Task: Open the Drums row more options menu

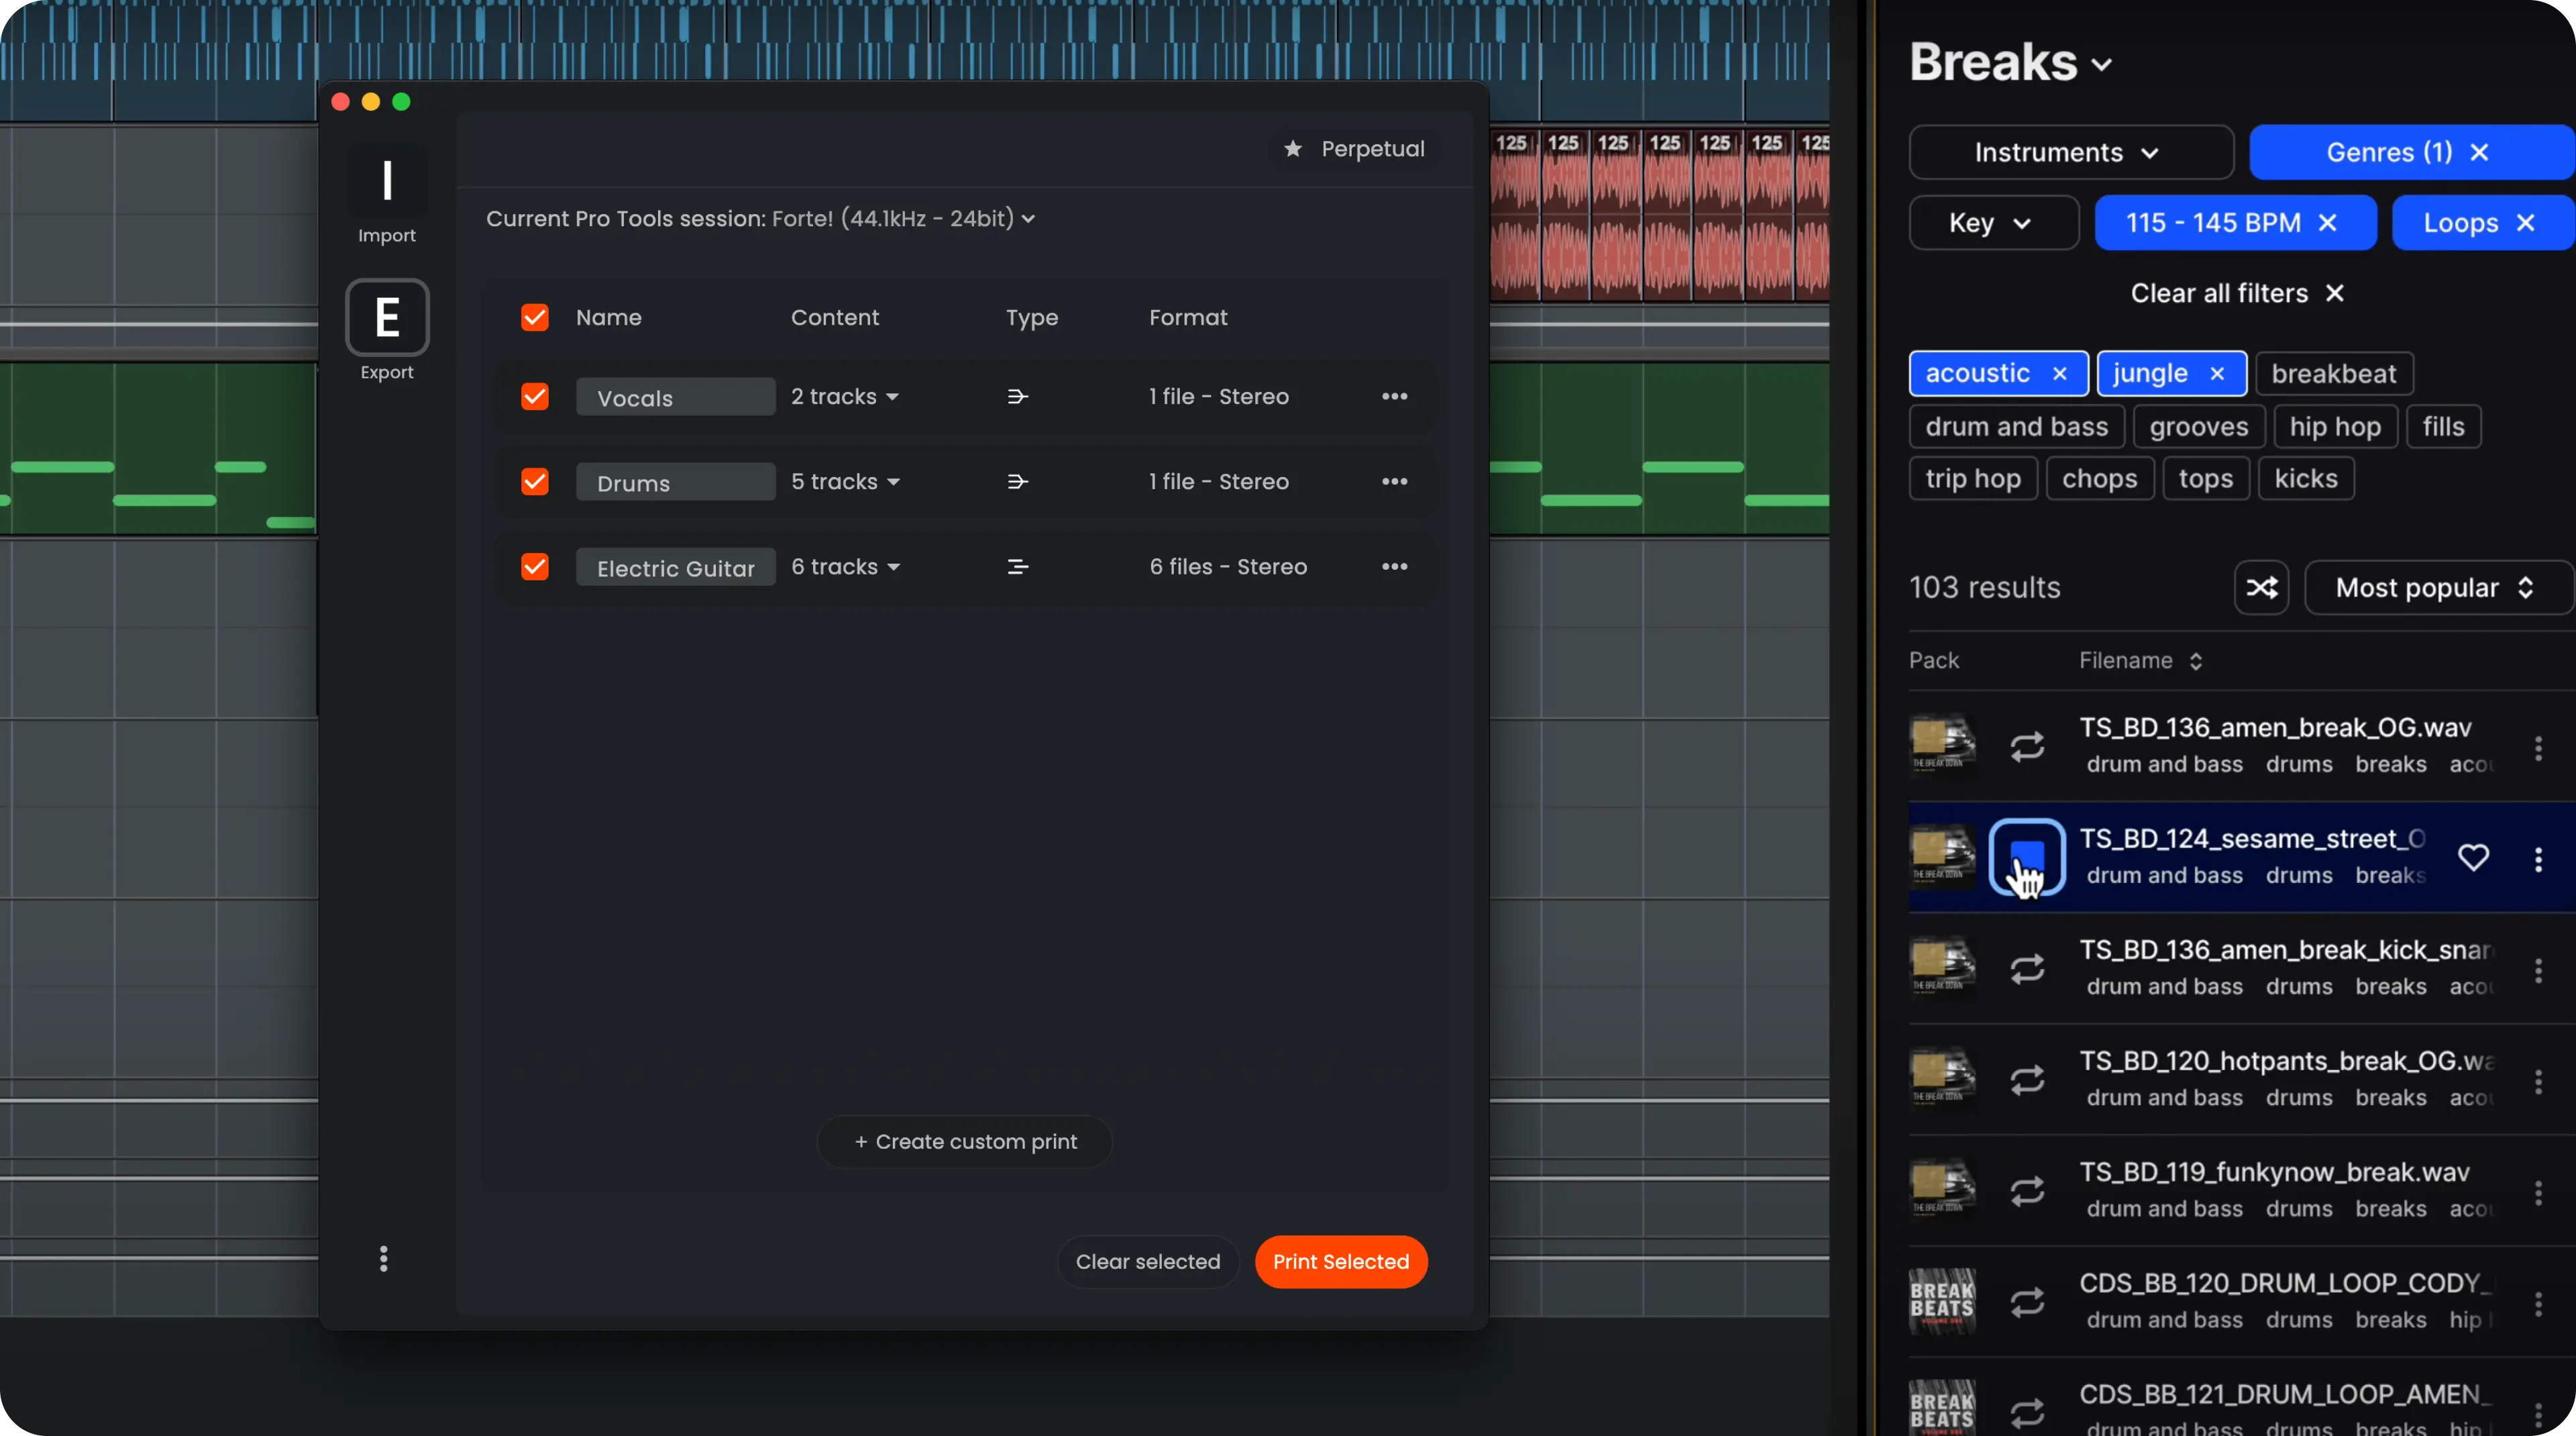Action: (1394, 481)
